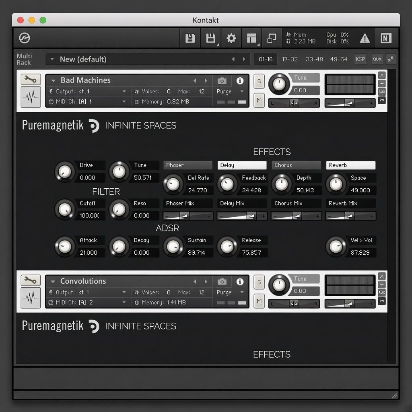Toggle the minimized view icon in toolbar
Image resolution: width=412 pixels, height=412 pixels.
point(272,38)
